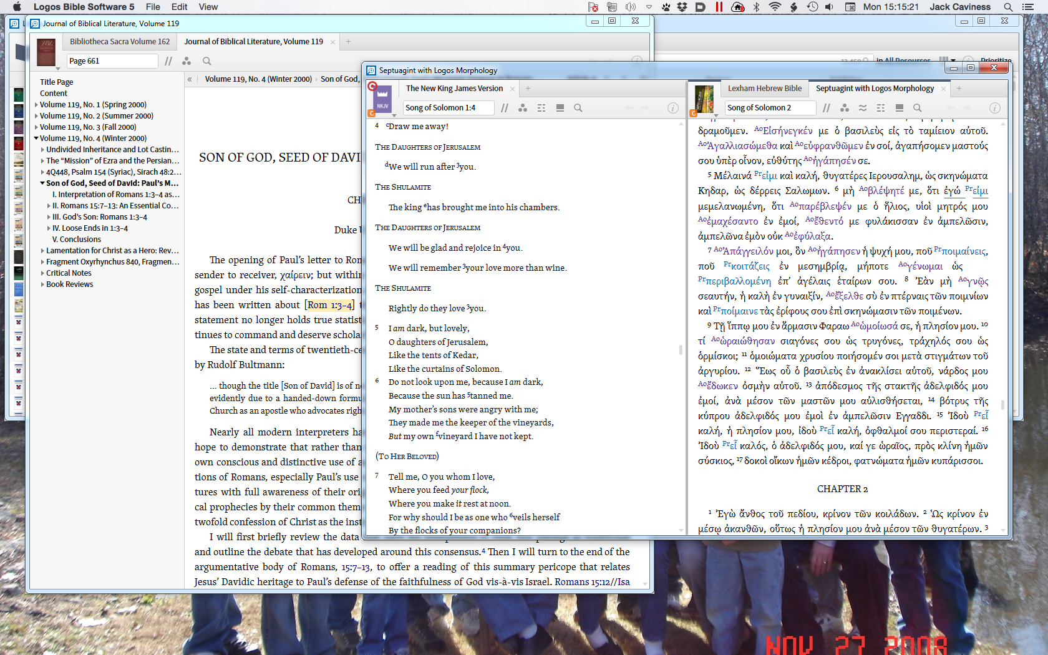Click search icon beside Page 661 box

click(207, 61)
